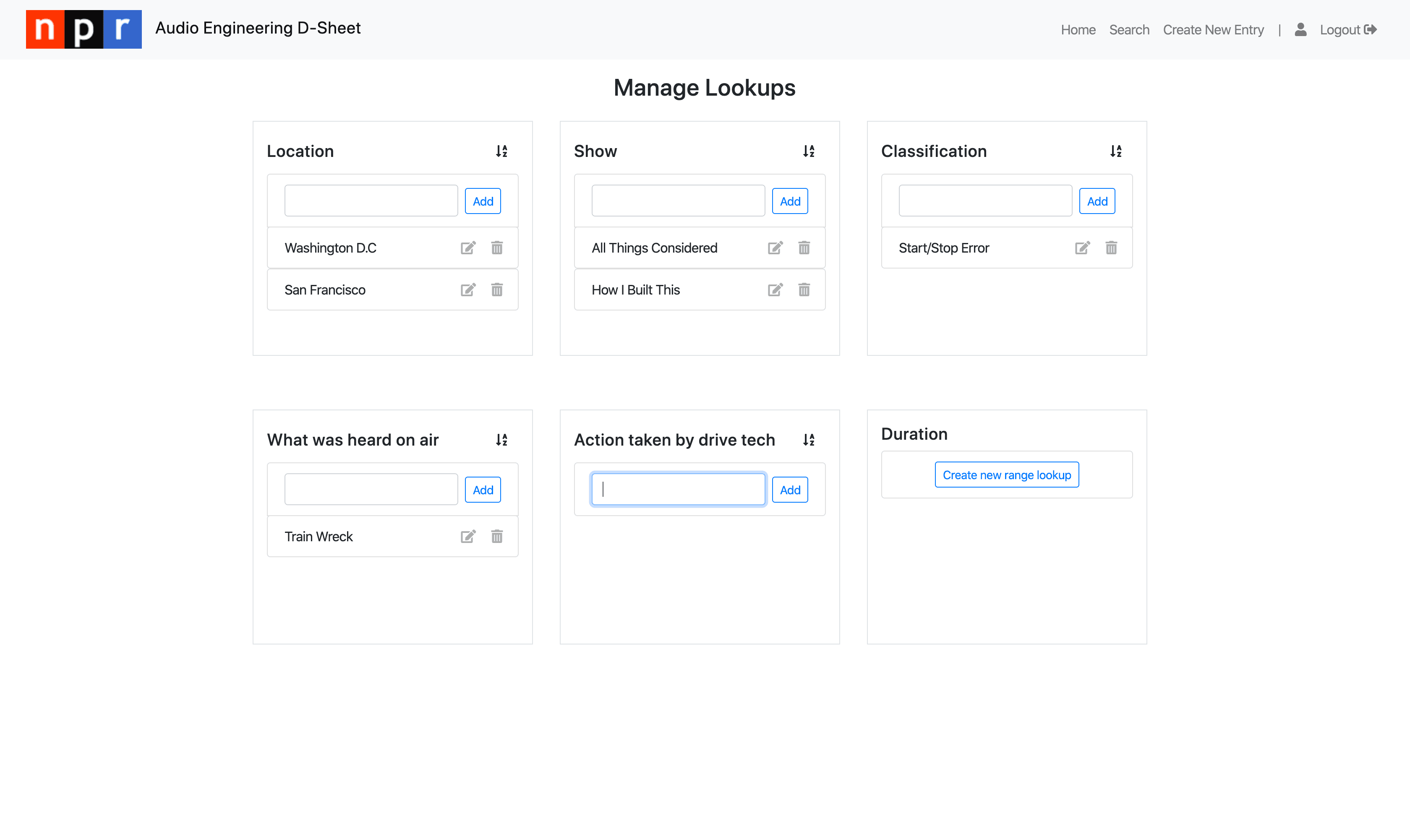Delete the How I Built This show
This screenshot has height=814, width=1410.
tap(804, 290)
